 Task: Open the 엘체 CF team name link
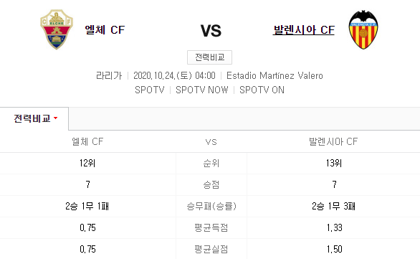click(x=105, y=29)
